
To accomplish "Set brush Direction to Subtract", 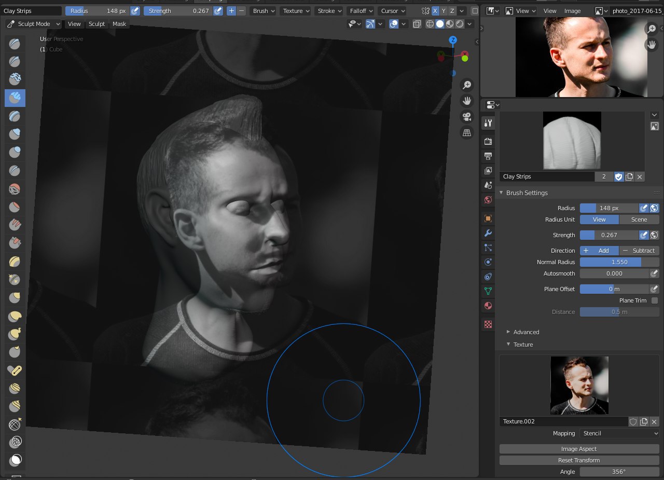I will (639, 251).
